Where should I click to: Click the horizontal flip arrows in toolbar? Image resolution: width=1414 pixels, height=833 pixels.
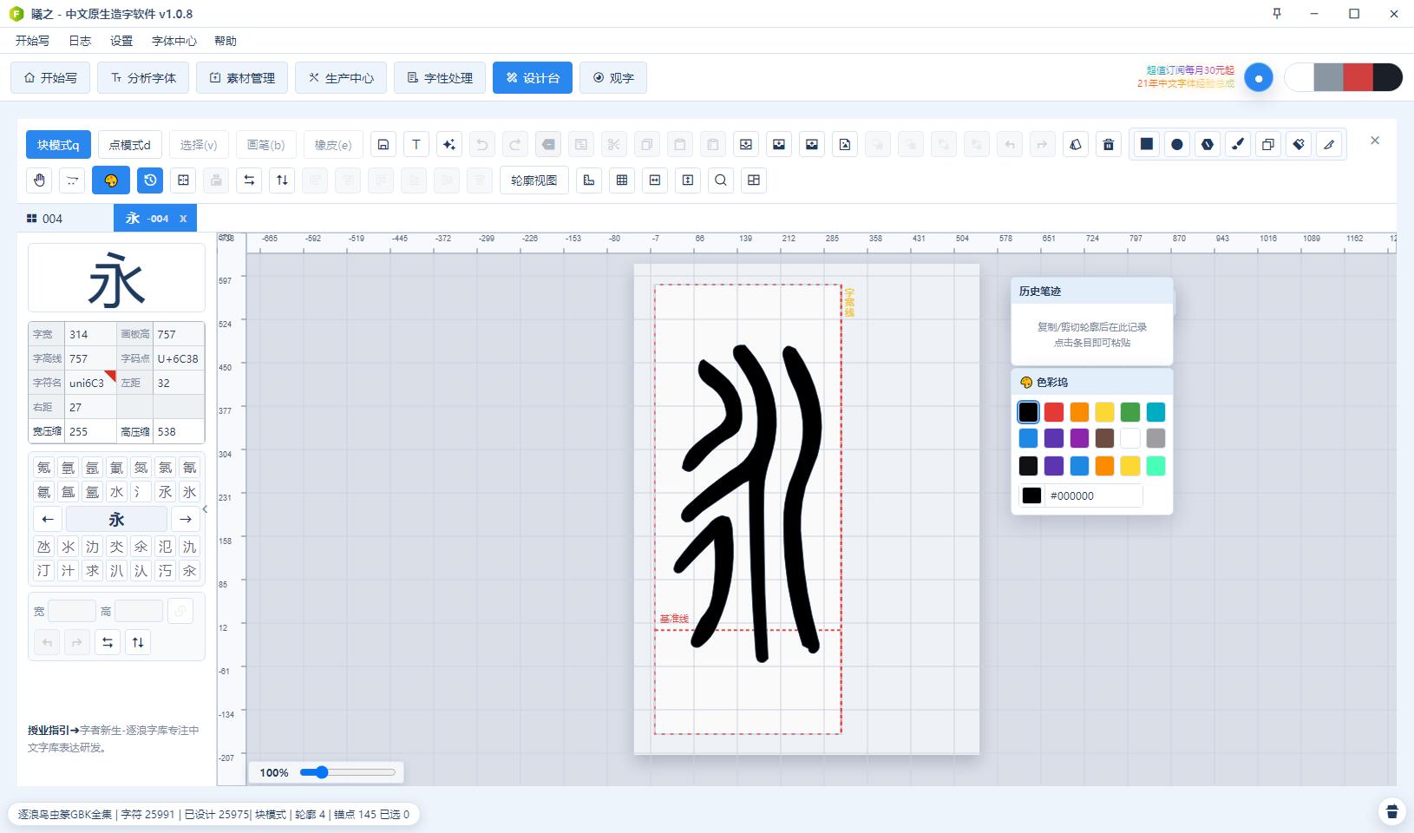point(249,180)
